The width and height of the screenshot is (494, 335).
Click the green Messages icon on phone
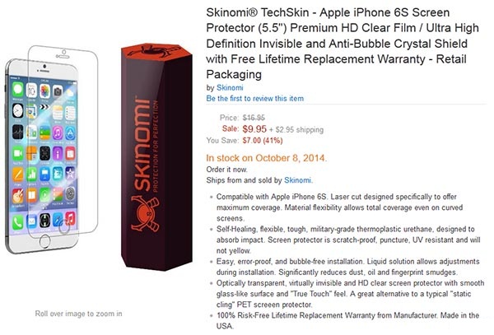point(17,89)
